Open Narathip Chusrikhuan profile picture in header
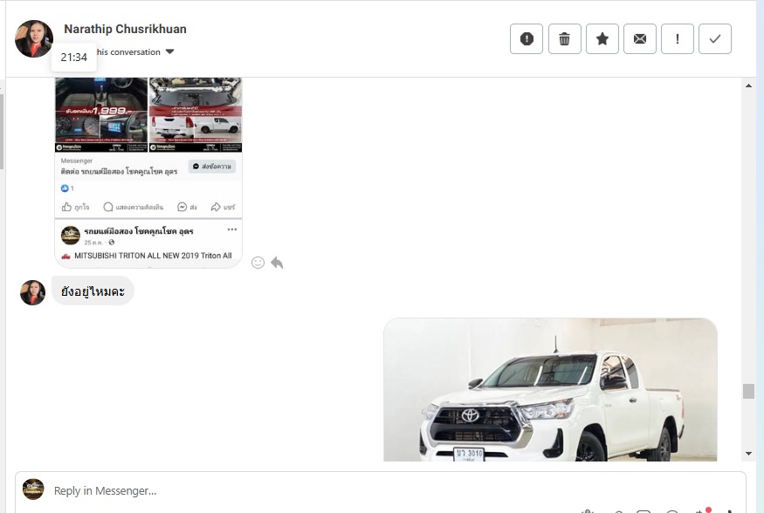The image size is (764, 513). (34, 38)
